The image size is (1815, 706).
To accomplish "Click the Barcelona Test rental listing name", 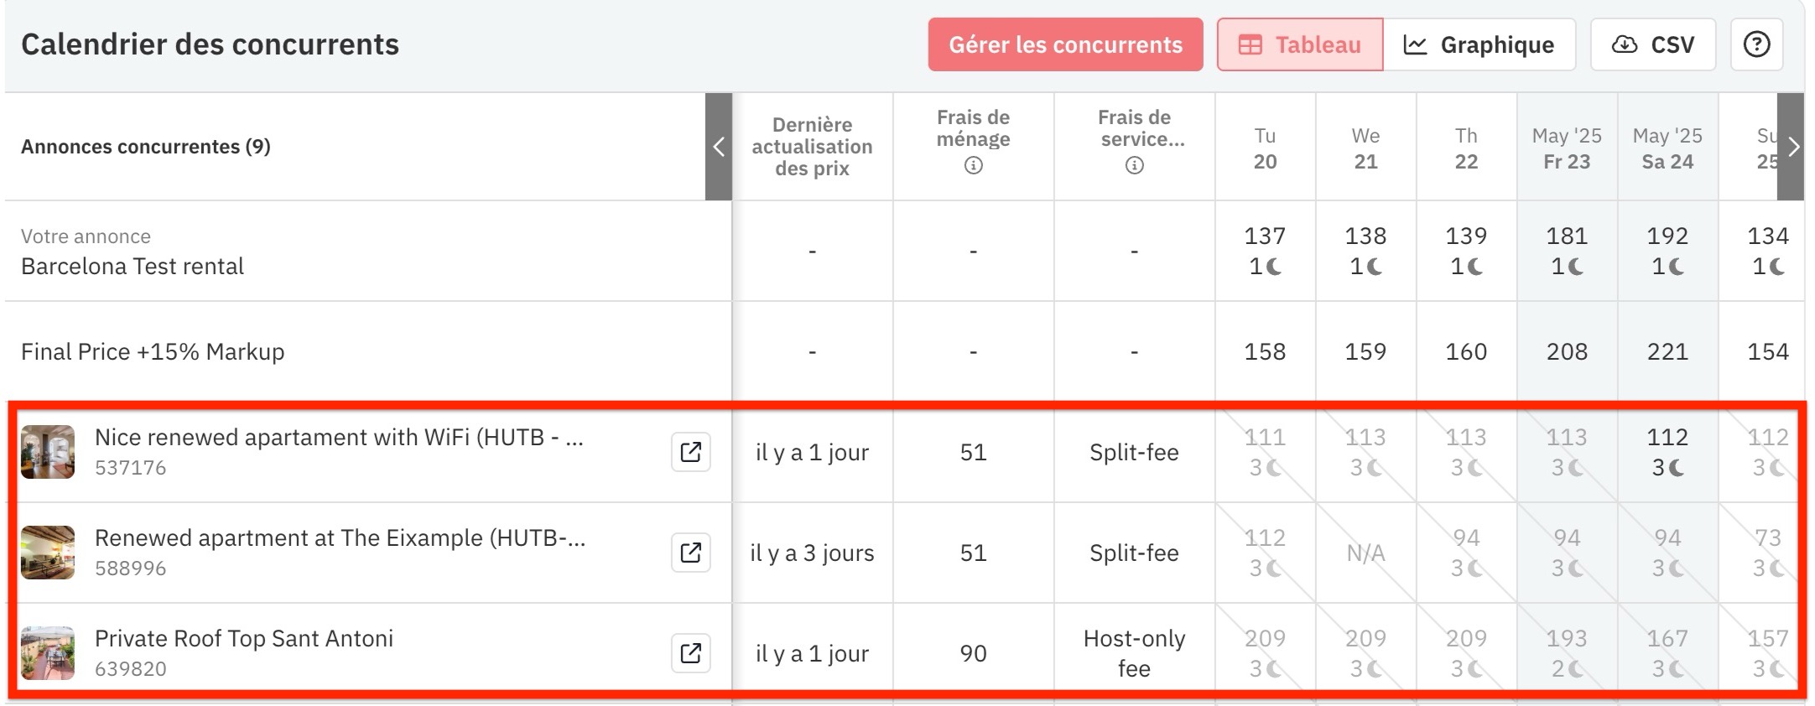I will (x=133, y=266).
